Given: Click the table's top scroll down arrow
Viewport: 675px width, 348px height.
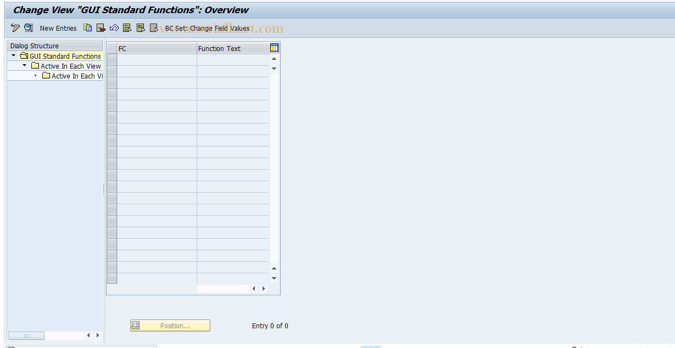Looking at the screenshot, I should point(274,69).
